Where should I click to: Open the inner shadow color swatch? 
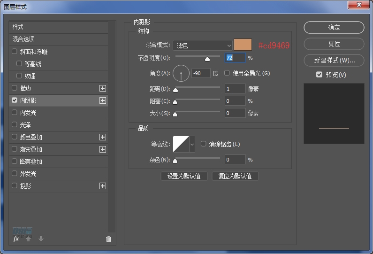pyautogui.click(x=243, y=45)
